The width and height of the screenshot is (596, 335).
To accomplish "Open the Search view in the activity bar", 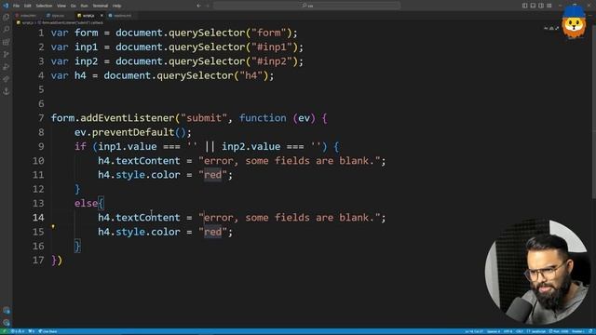I will pos(7,29).
